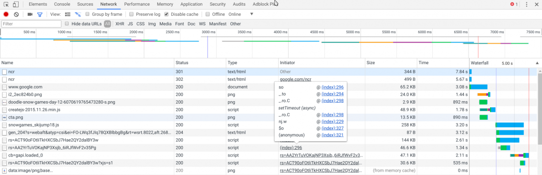Click the icon beside data:image/png;base row

coord(4,171)
